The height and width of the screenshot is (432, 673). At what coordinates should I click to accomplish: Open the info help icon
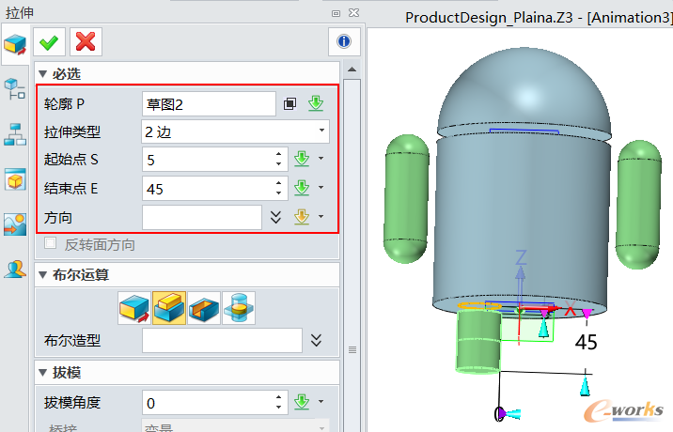click(x=344, y=41)
